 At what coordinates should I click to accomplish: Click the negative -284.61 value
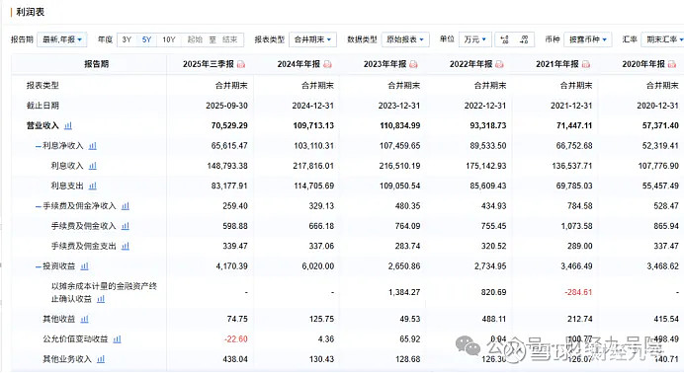coord(578,292)
